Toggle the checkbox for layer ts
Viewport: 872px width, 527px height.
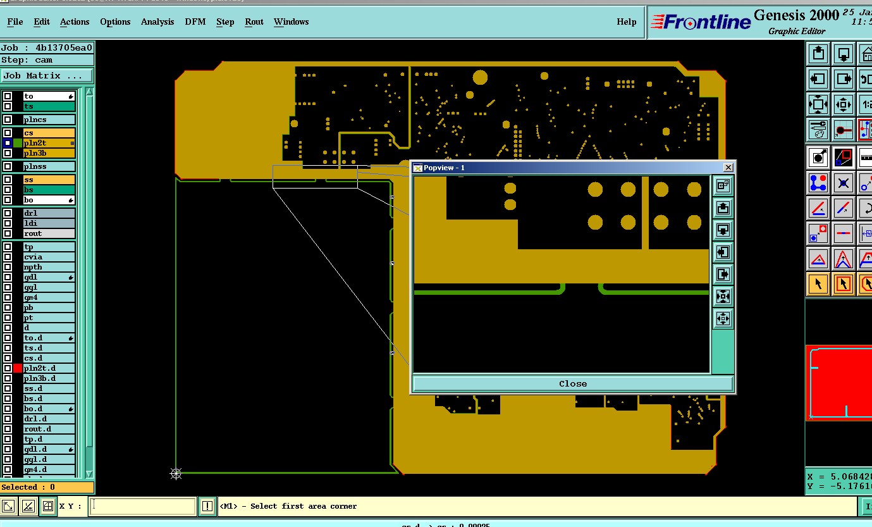click(x=8, y=106)
